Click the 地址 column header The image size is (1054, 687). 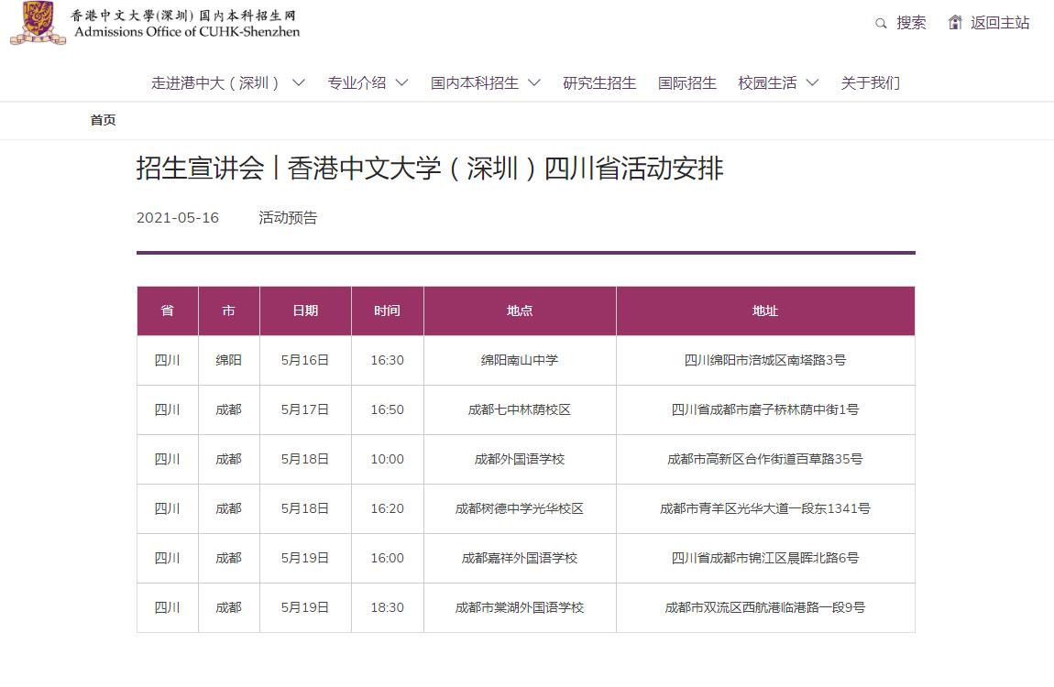tap(765, 311)
